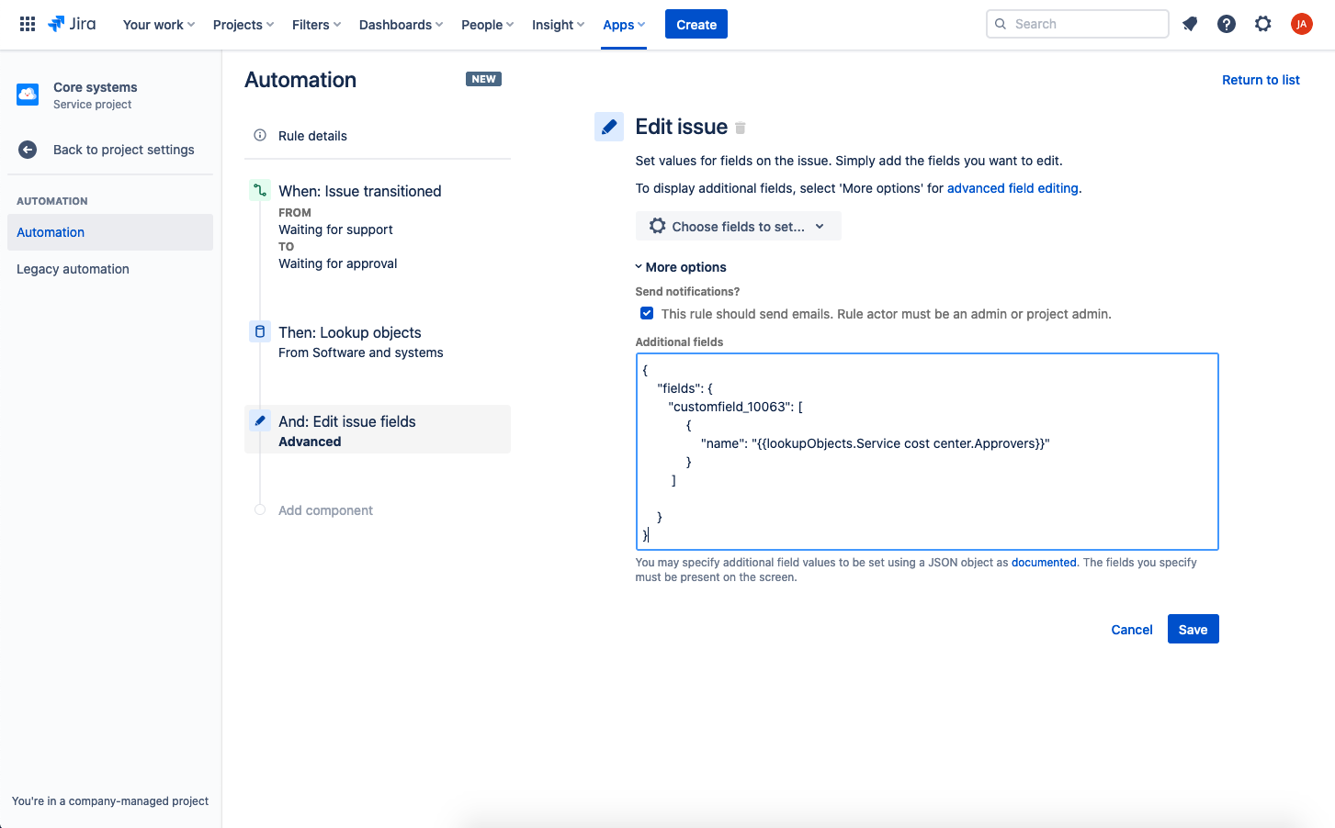Collapse the More options section
The height and width of the screenshot is (828, 1335).
(x=681, y=267)
